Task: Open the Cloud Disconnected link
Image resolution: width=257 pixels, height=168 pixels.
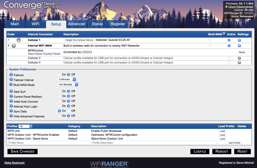Action: tap(241, 7)
